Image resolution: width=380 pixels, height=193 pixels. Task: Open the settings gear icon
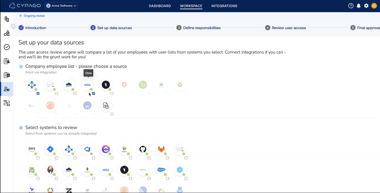tap(366, 6)
